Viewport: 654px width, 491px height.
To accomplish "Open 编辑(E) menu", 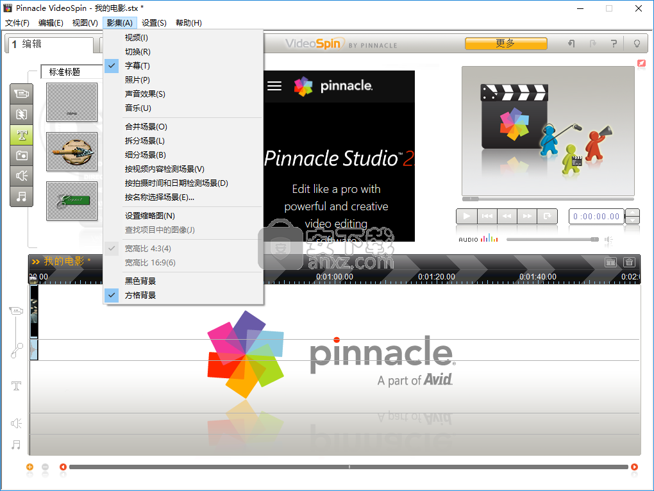I will click(x=51, y=23).
